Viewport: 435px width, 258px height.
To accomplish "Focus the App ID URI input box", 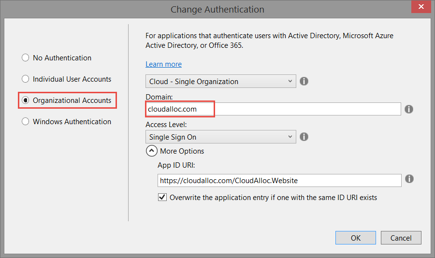I will coord(279,180).
